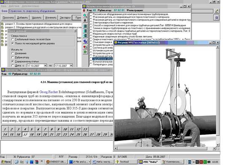Click the blue tray icon left of « arrow
The width and height of the screenshot is (238, 165).
(189, 162)
